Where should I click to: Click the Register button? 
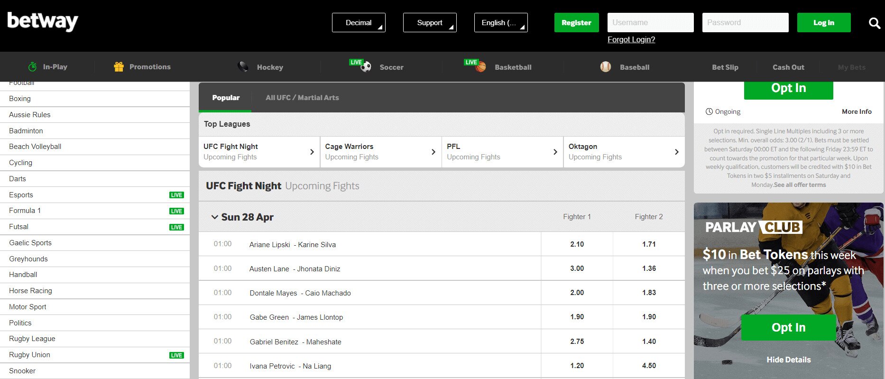576,22
